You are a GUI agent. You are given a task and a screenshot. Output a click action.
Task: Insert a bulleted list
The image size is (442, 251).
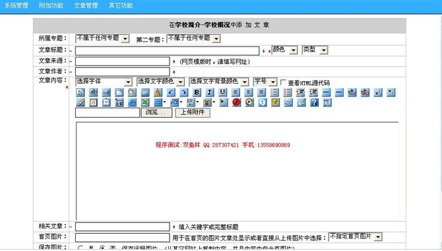(x=274, y=92)
